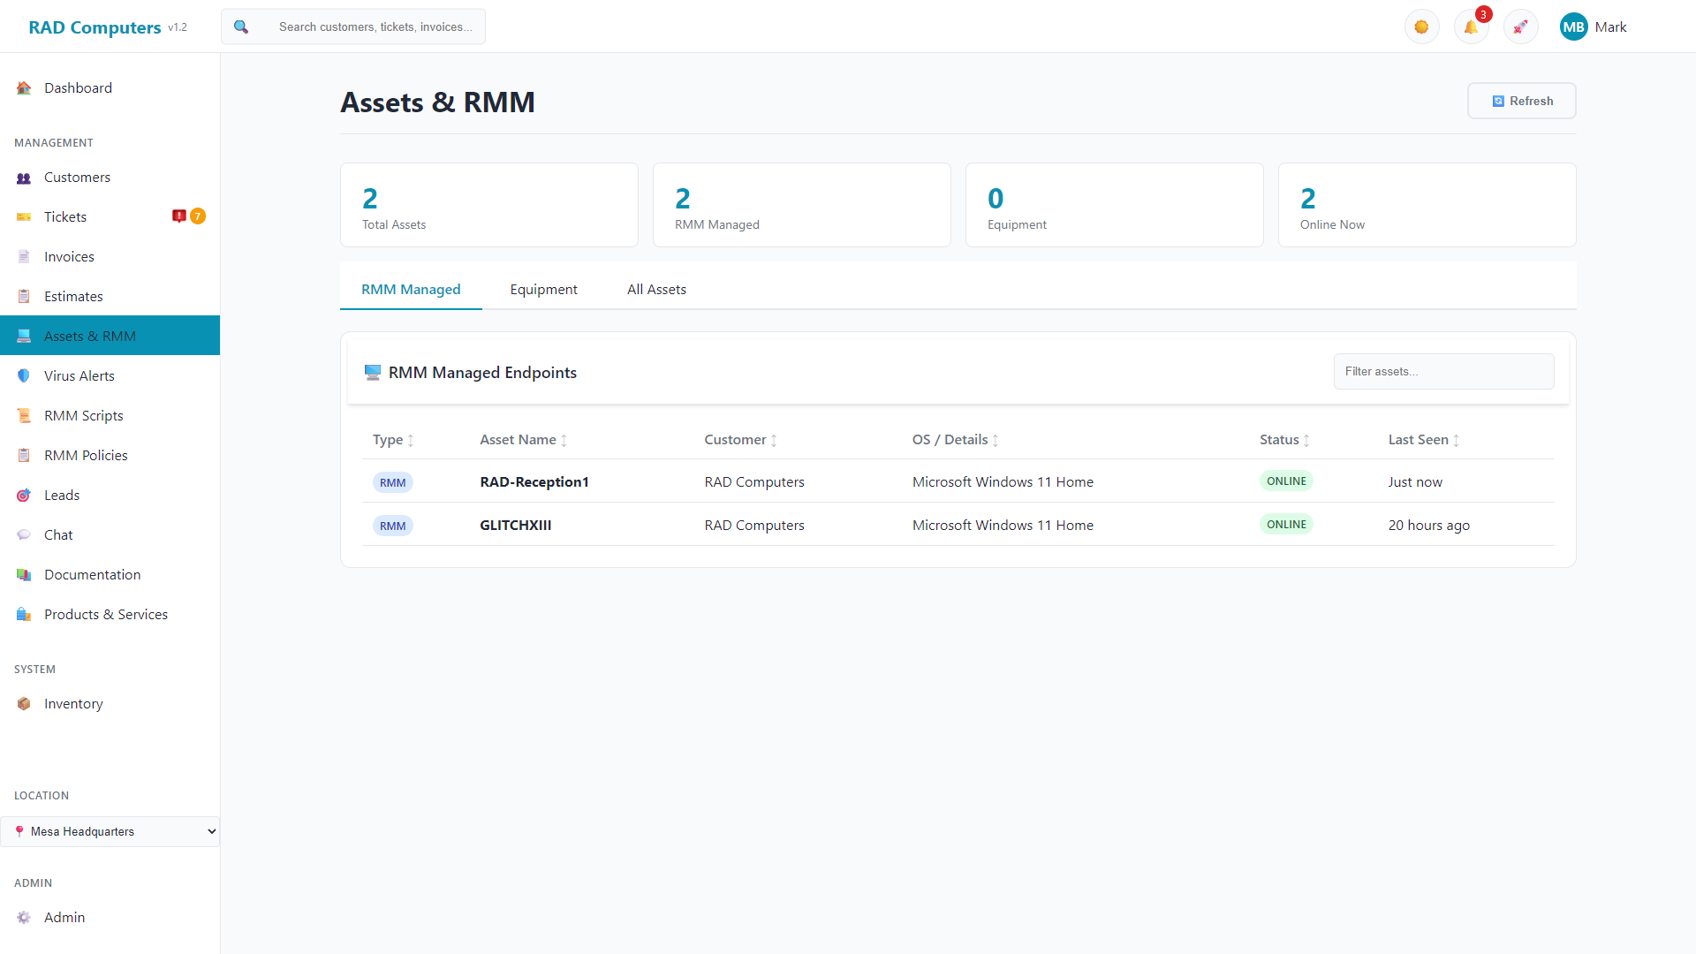Open Tickets in the sidebar
The width and height of the screenshot is (1696, 954).
pos(65,216)
